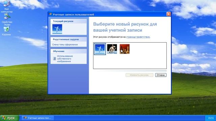Select the airplane account picture
Viewport: 216px width, 121px height.
click(x=100, y=49)
